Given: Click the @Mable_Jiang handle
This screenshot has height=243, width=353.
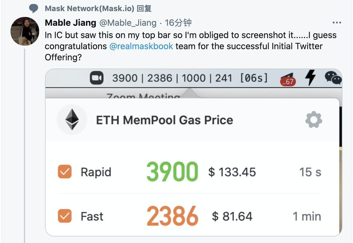Looking at the screenshot, I should tap(129, 23).
